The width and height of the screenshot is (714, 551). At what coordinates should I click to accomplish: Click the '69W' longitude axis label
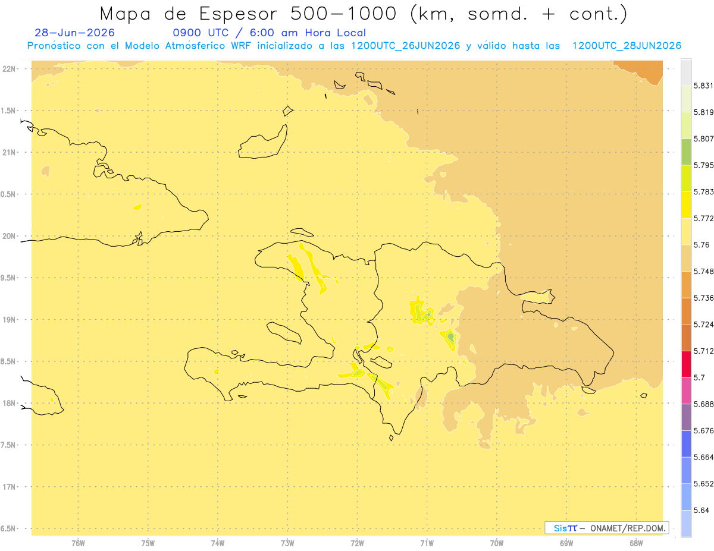click(x=566, y=543)
